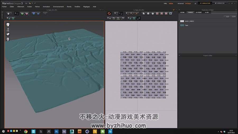Show garment display options with white T-shirt icon

pos(8,25)
